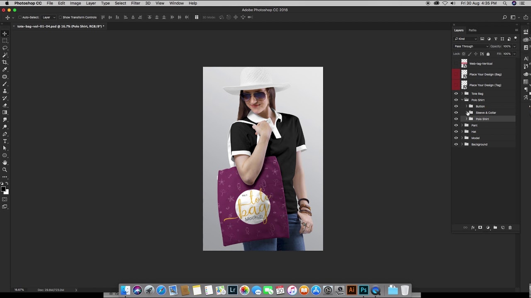The height and width of the screenshot is (298, 531).
Task: Click the foreground color swatch
Action: tap(3, 189)
